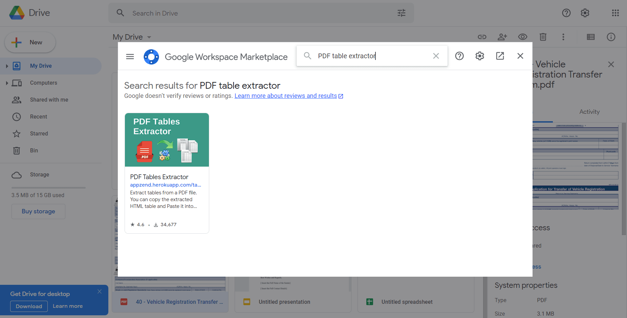Open Learn more about reviews and results

tap(289, 96)
